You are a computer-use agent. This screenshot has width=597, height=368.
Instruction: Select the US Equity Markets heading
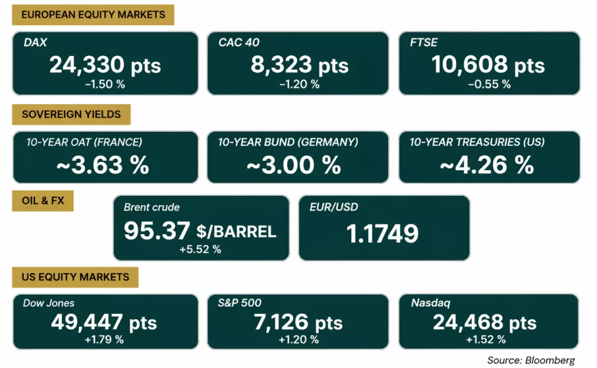click(75, 277)
